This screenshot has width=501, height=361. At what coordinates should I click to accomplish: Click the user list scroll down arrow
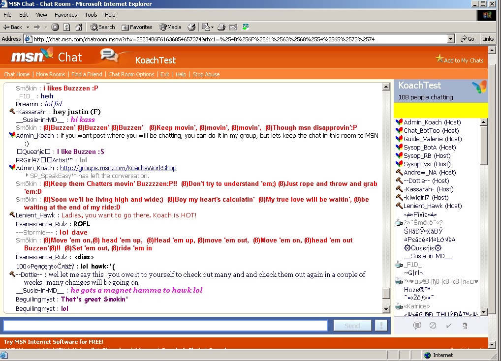(484, 312)
